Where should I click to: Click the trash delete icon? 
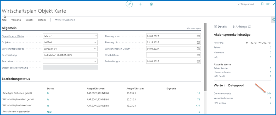151,4
